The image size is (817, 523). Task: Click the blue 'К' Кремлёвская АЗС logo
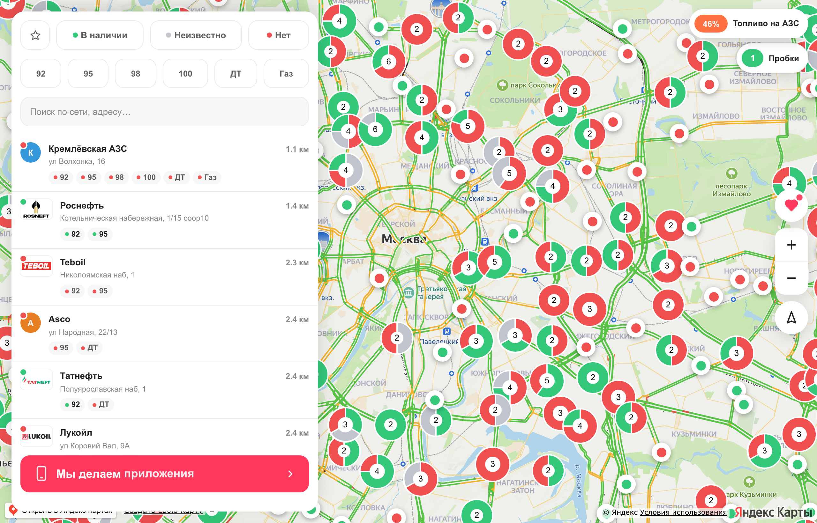[x=31, y=152]
